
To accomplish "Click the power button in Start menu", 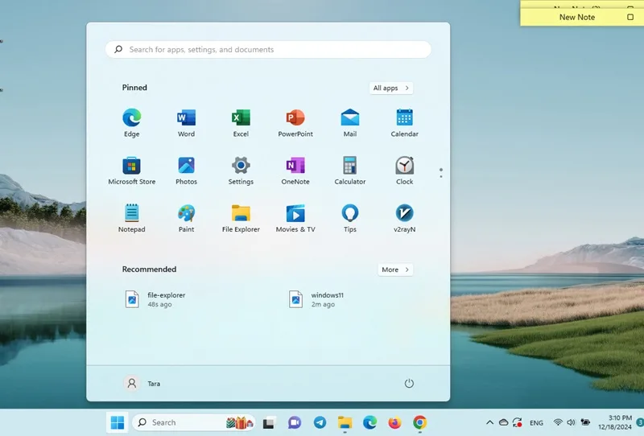I will point(409,384).
